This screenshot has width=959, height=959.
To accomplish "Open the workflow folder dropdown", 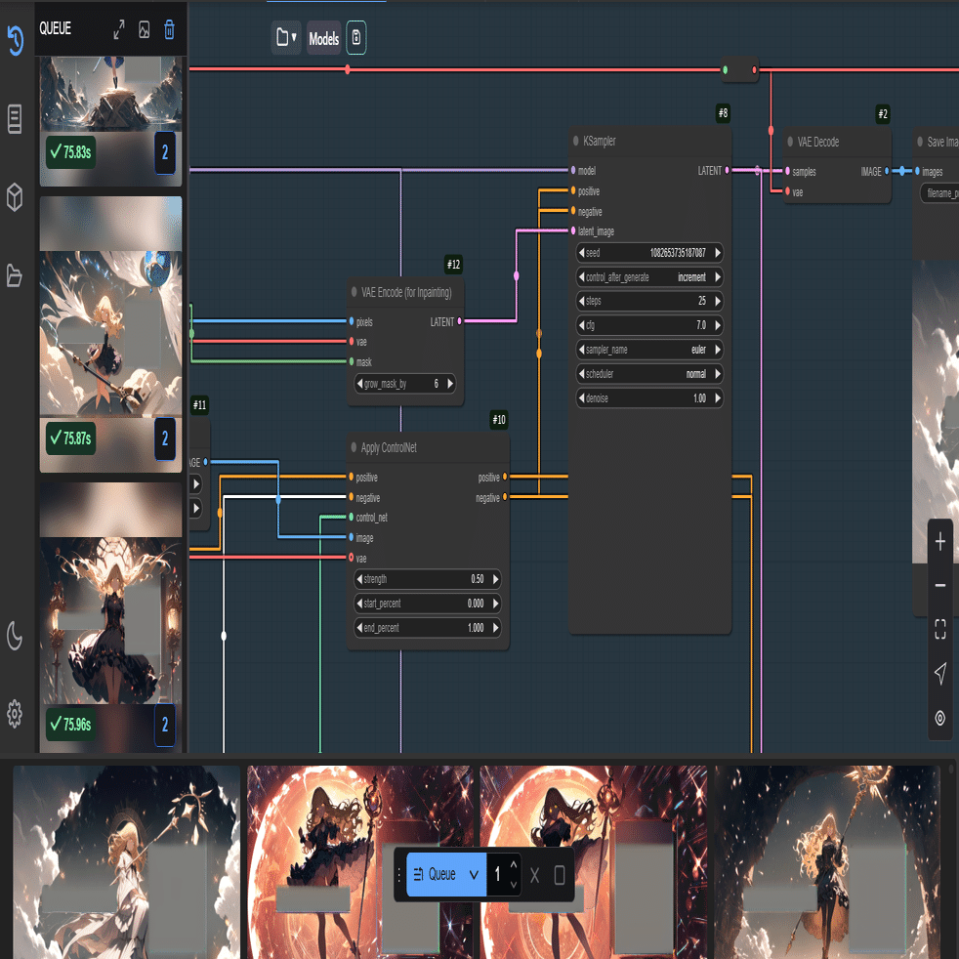I will pos(286,37).
